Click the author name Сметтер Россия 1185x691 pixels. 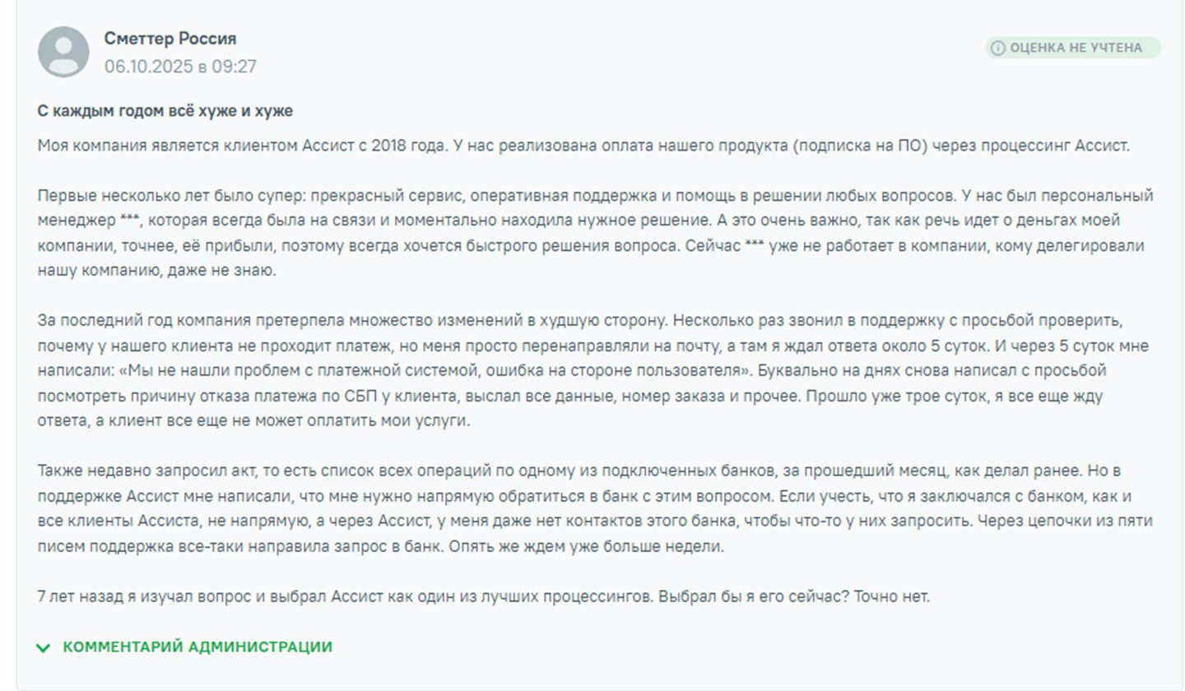pyautogui.click(x=170, y=39)
